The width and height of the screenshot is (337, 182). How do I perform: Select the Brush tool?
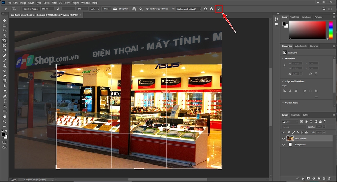point(5,61)
